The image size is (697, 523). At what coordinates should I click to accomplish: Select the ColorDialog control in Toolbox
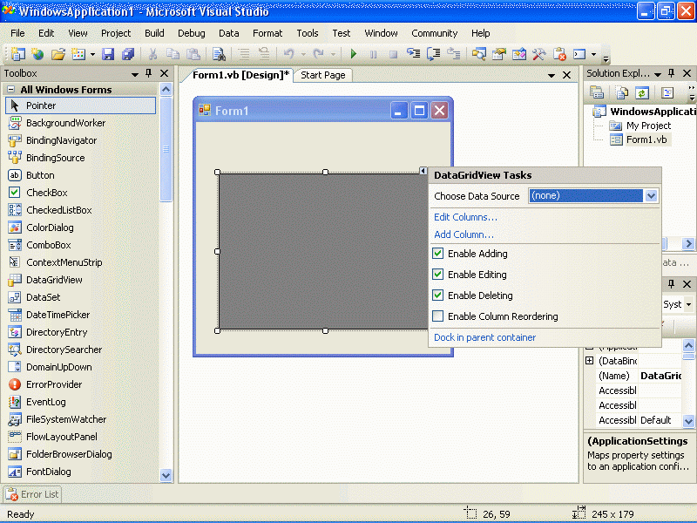click(x=81, y=228)
